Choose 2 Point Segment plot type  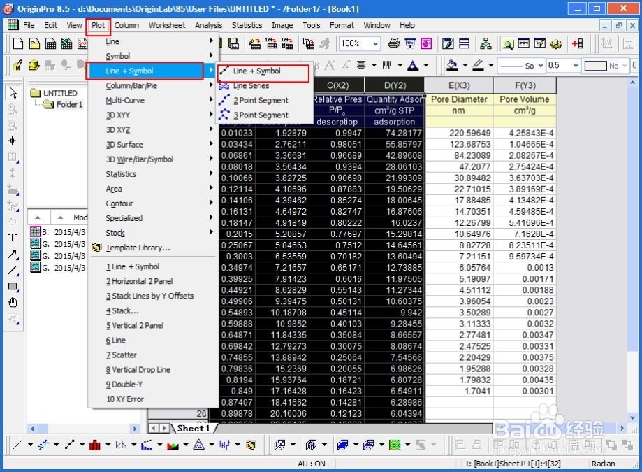point(261,101)
